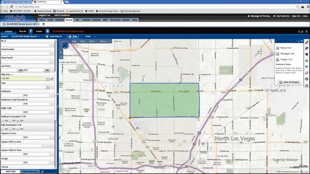Select the Rectangle Tool icon
The height and width of the screenshot is (174, 310).
coord(278,54)
